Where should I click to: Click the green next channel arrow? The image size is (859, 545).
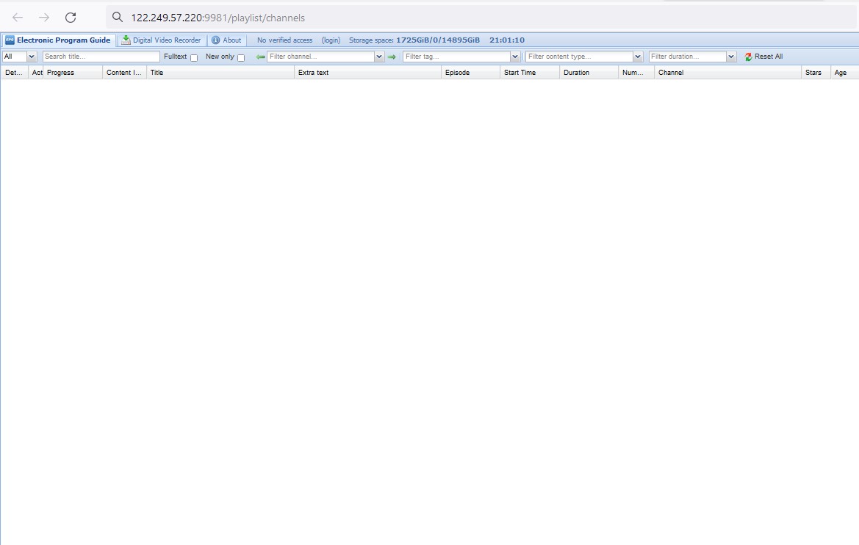pos(392,57)
